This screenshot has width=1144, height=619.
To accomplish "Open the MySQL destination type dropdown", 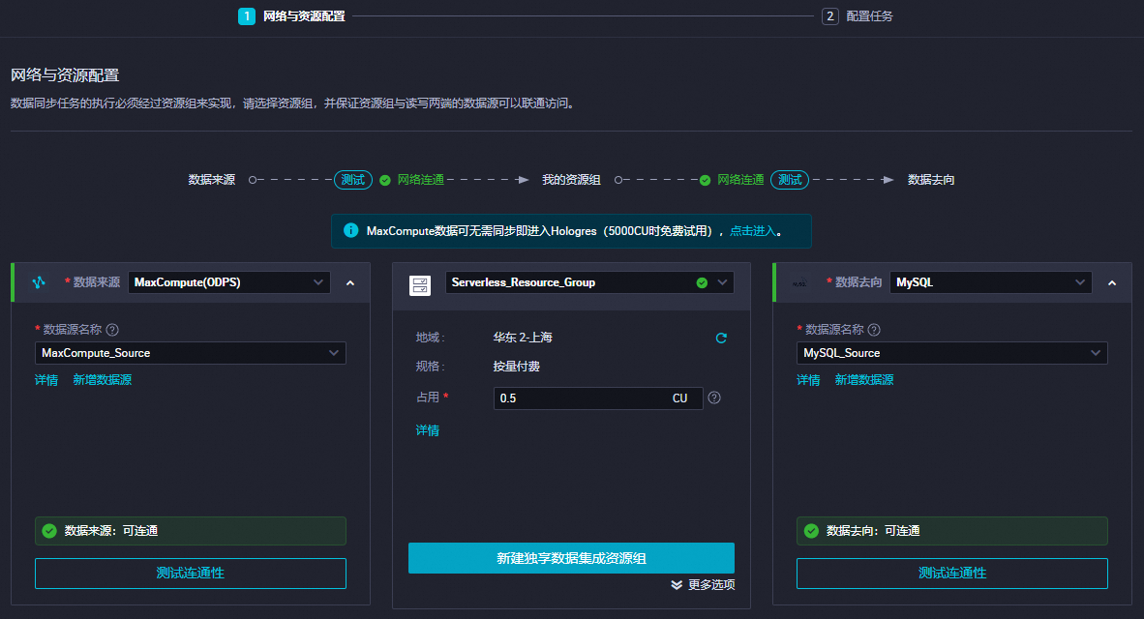I will (x=991, y=282).
